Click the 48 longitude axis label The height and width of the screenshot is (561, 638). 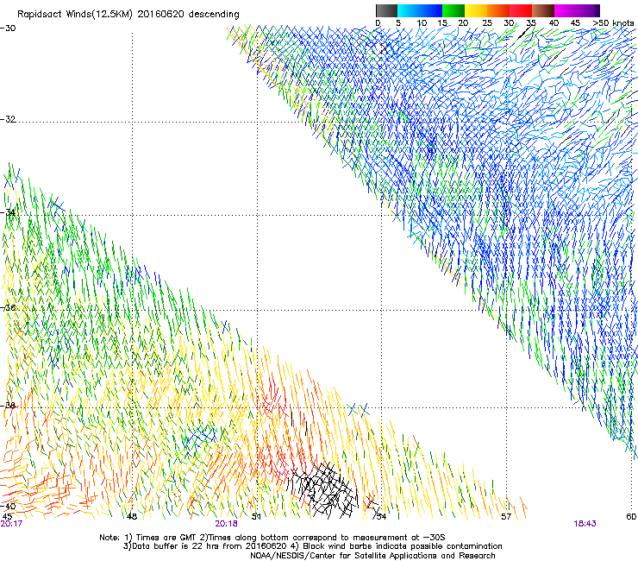[132, 516]
